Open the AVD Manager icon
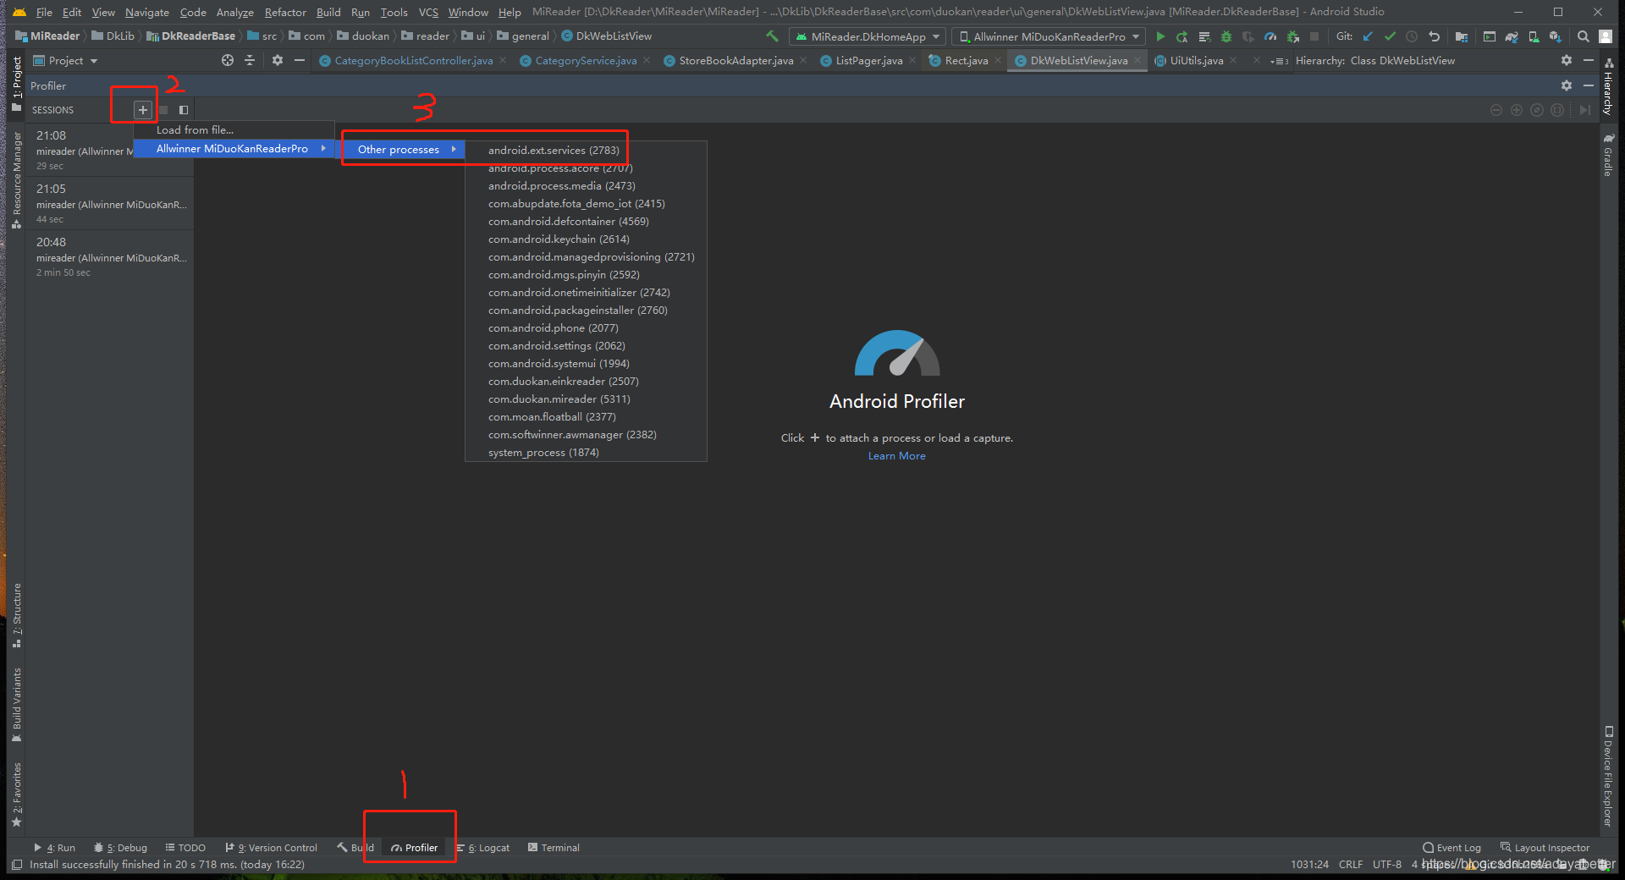The image size is (1625, 880). pyautogui.click(x=1534, y=36)
